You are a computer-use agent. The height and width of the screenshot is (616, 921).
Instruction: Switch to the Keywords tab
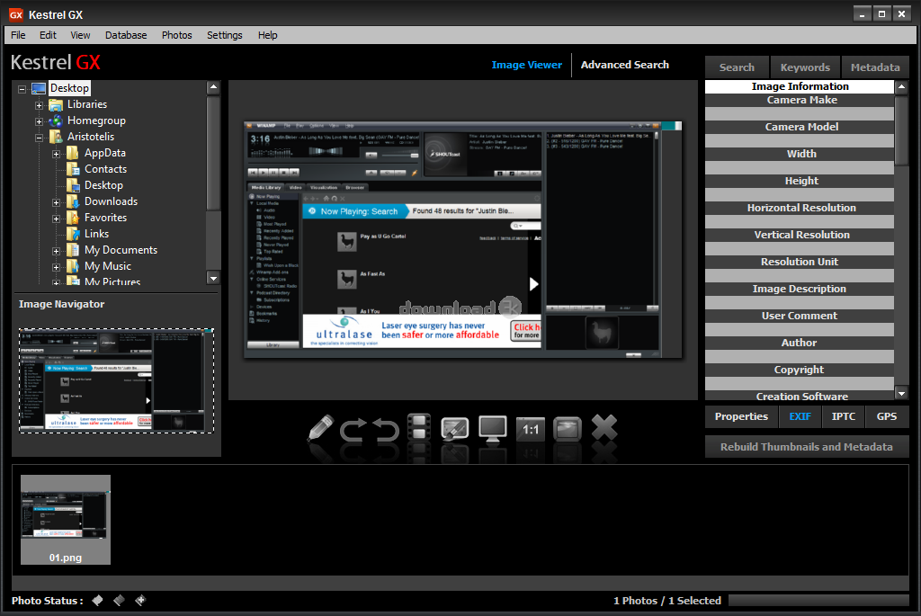(805, 67)
